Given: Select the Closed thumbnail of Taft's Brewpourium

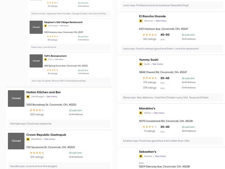Looking at the screenshot, I should coord(36,61).
